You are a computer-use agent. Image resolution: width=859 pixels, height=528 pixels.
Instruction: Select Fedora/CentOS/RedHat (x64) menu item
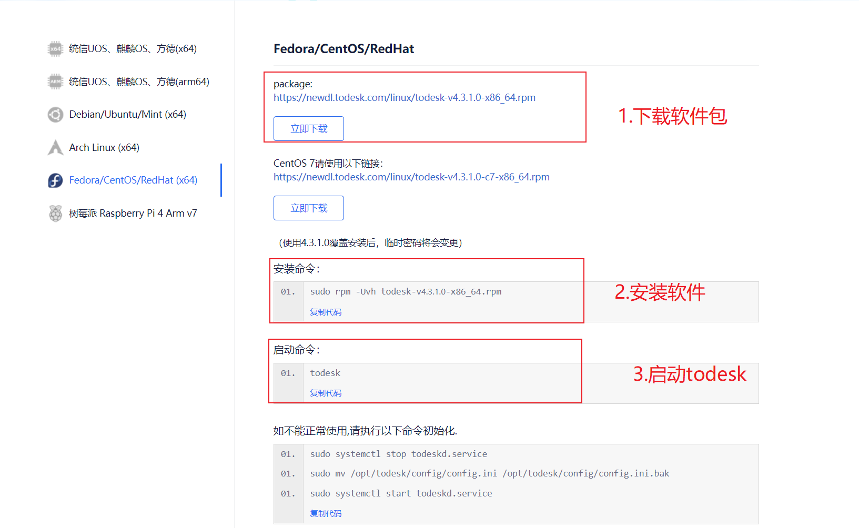pos(133,180)
